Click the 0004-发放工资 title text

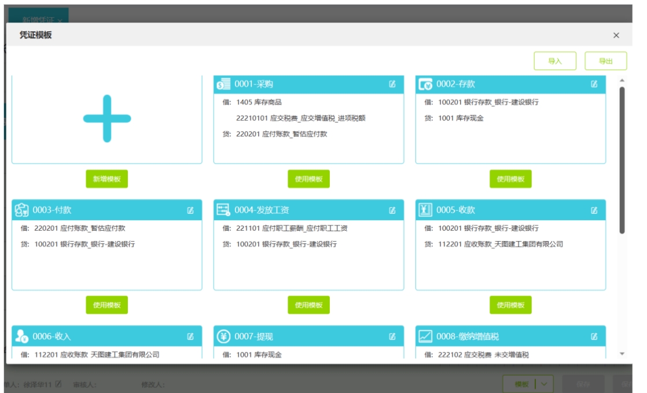click(262, 210)
